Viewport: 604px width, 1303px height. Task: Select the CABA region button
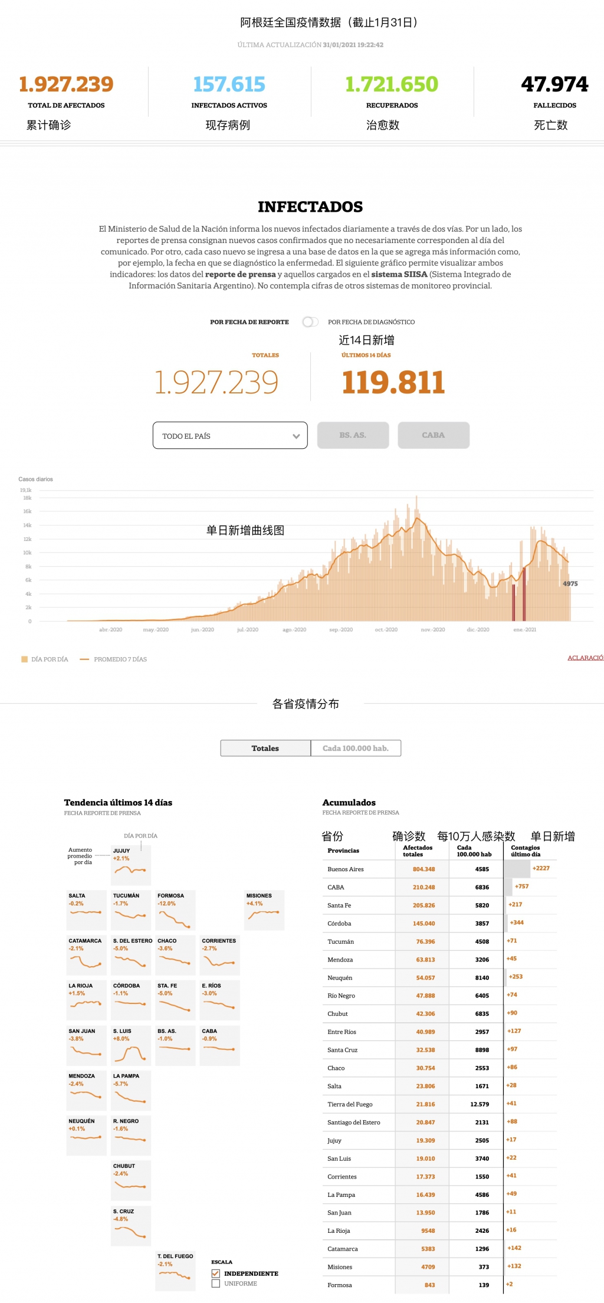434,435
